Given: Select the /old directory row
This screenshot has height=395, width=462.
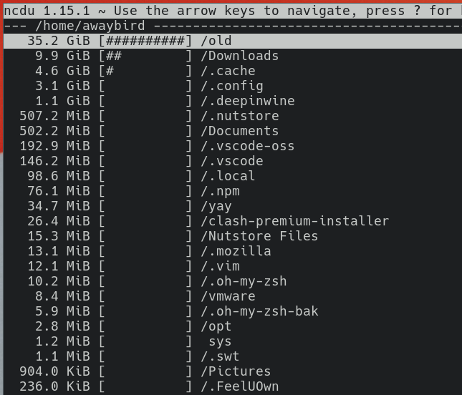Looking at the screenshot, I should click(233, 41).
